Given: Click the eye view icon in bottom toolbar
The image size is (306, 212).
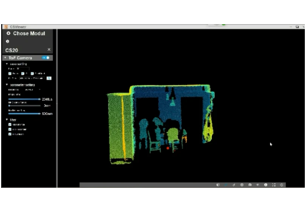Looking at the screenshot, I should click(x=258, y=185).
